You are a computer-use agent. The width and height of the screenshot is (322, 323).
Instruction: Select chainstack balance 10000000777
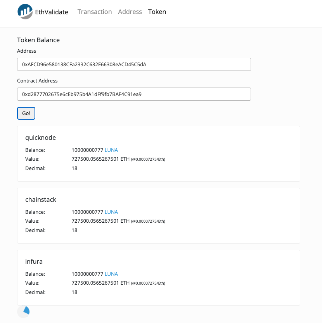click(x=87, y=212)
